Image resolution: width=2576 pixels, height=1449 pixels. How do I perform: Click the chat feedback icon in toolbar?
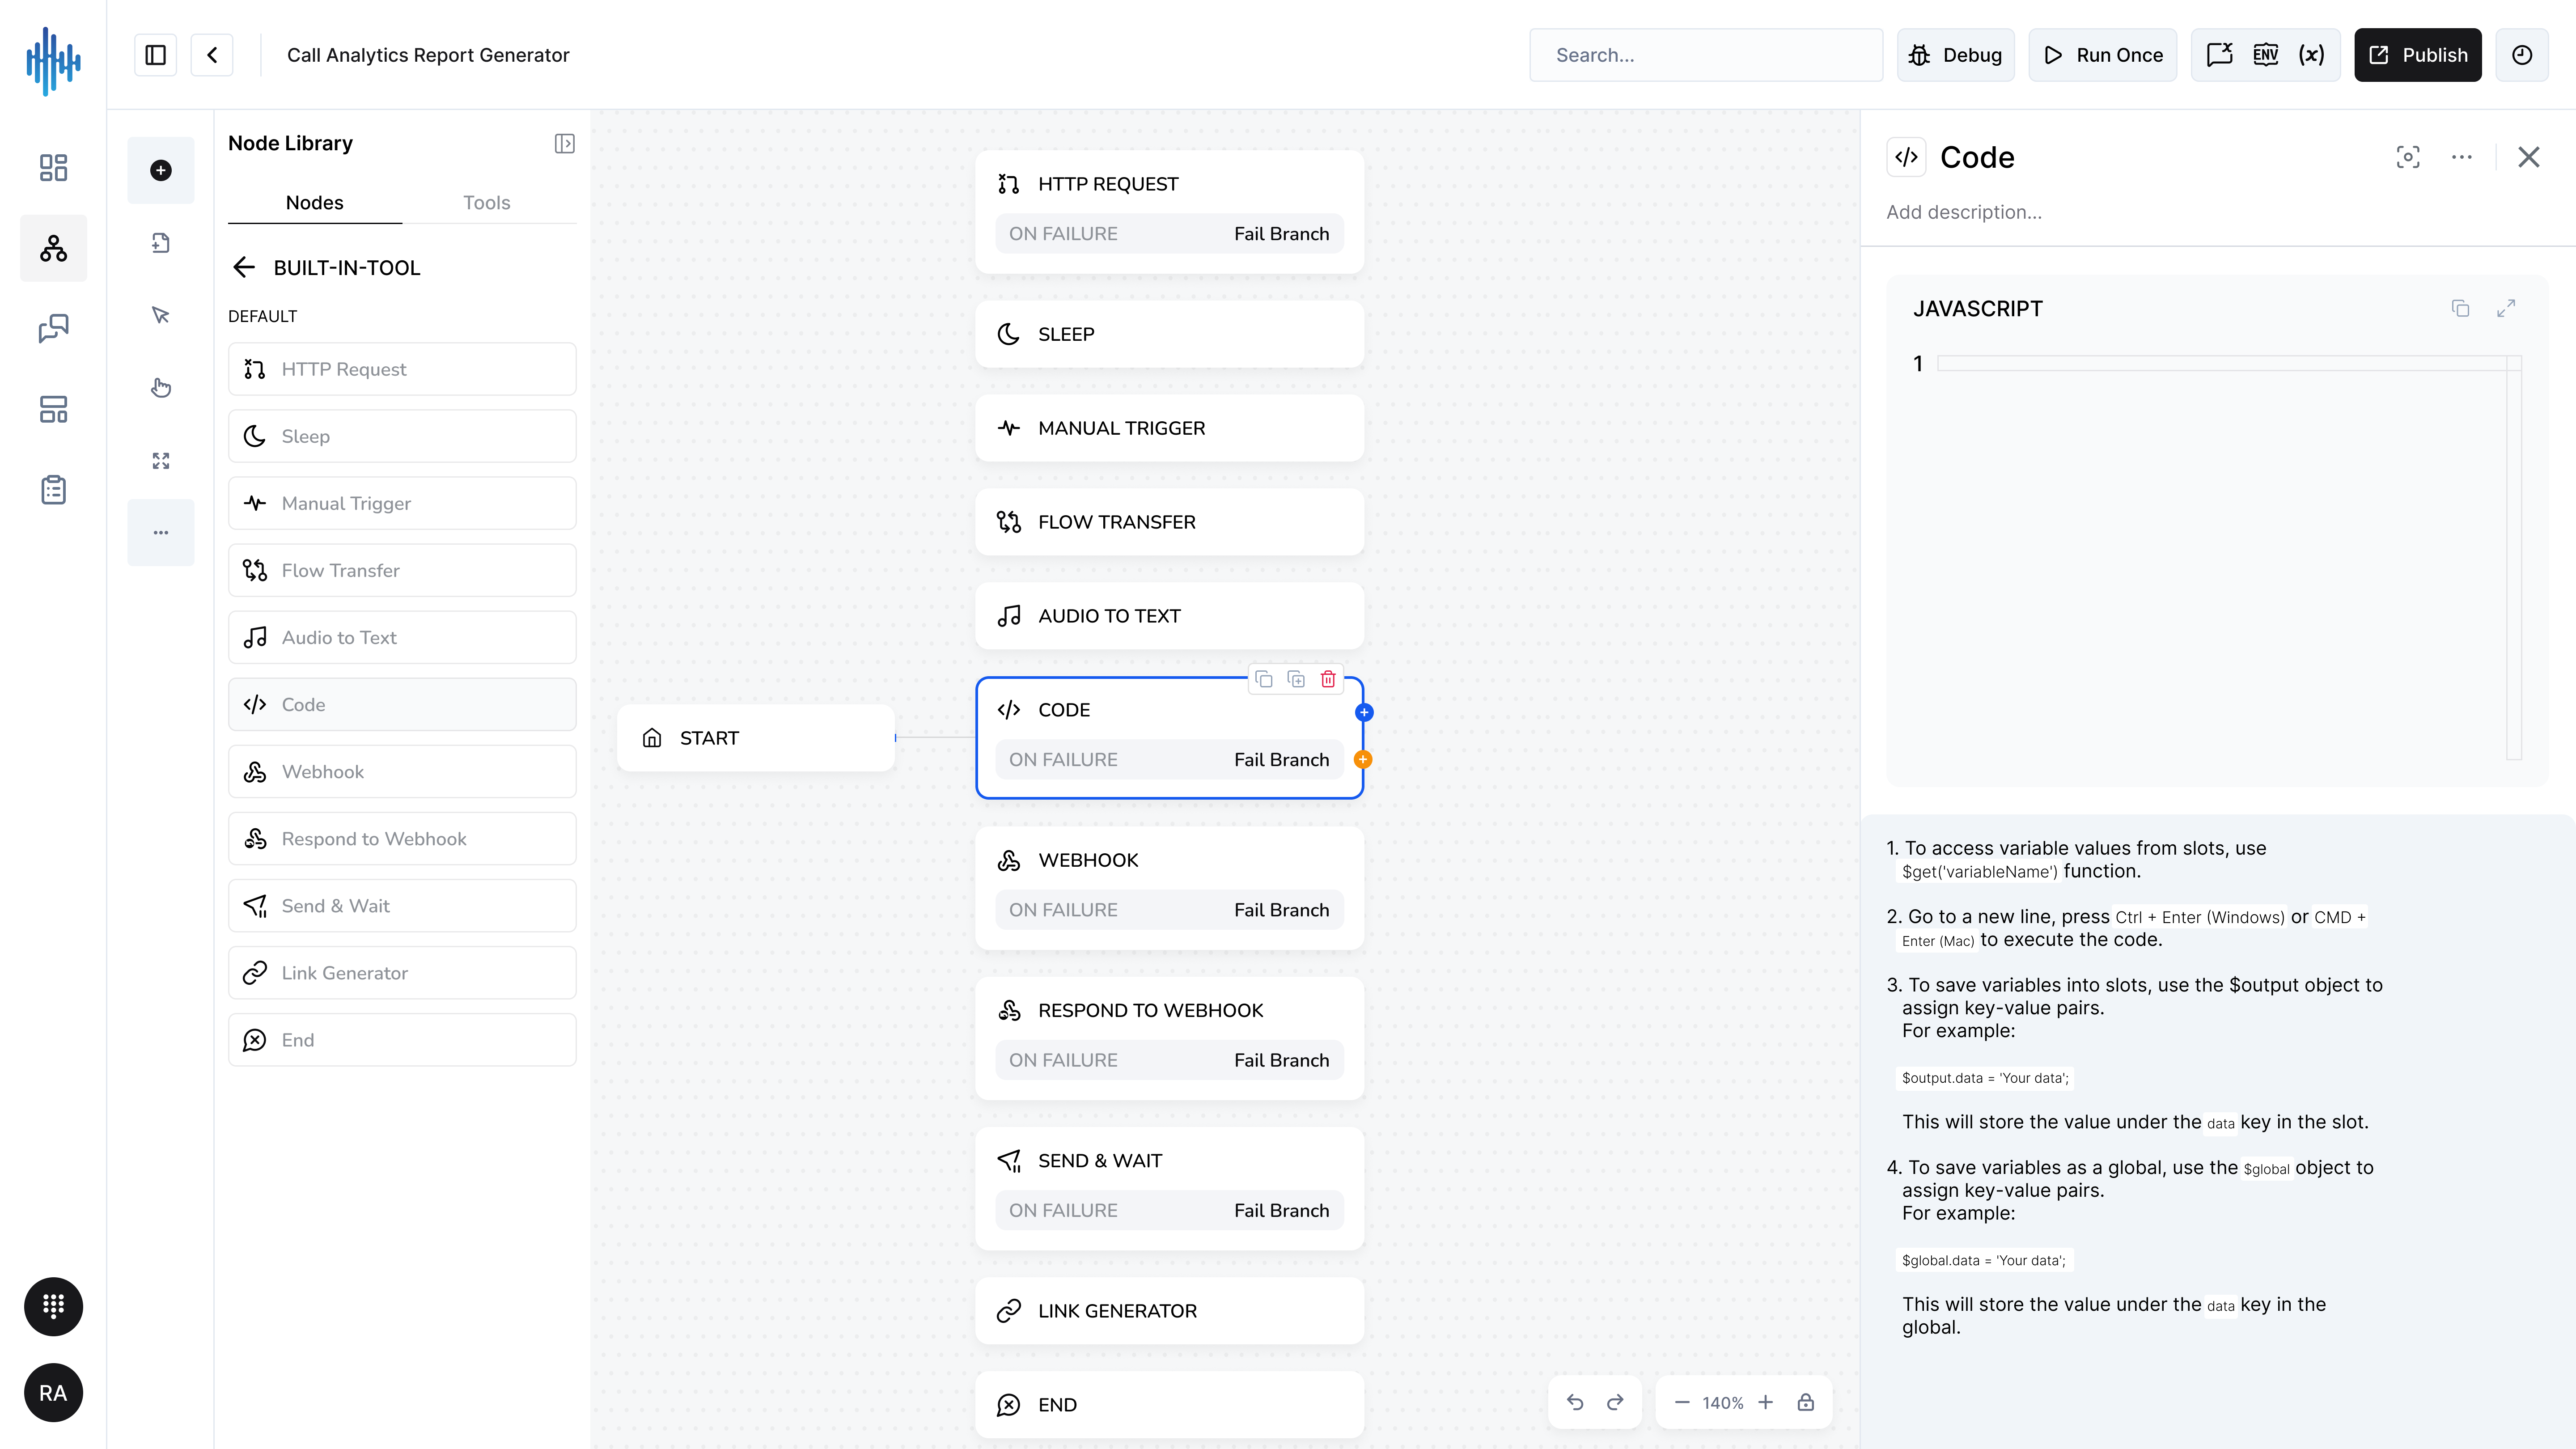click(x=2220, y=55)
